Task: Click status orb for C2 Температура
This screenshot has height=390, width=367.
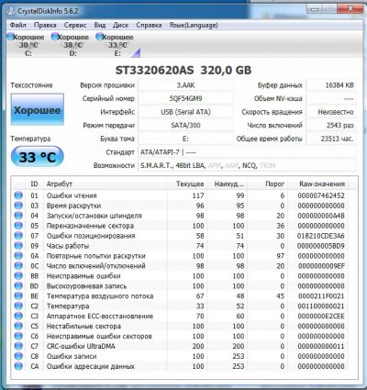Action: 18,306
